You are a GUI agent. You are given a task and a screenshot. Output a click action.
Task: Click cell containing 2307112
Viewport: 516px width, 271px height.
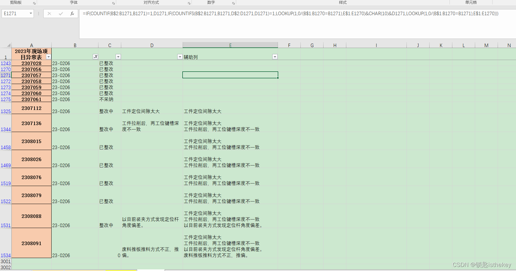31,108
